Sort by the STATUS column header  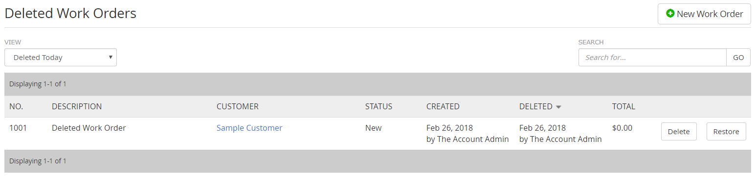(x=378, y=106)
